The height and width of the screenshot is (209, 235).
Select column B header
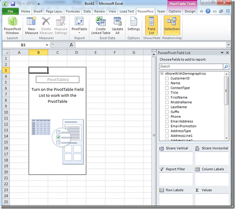click(39, 53)
